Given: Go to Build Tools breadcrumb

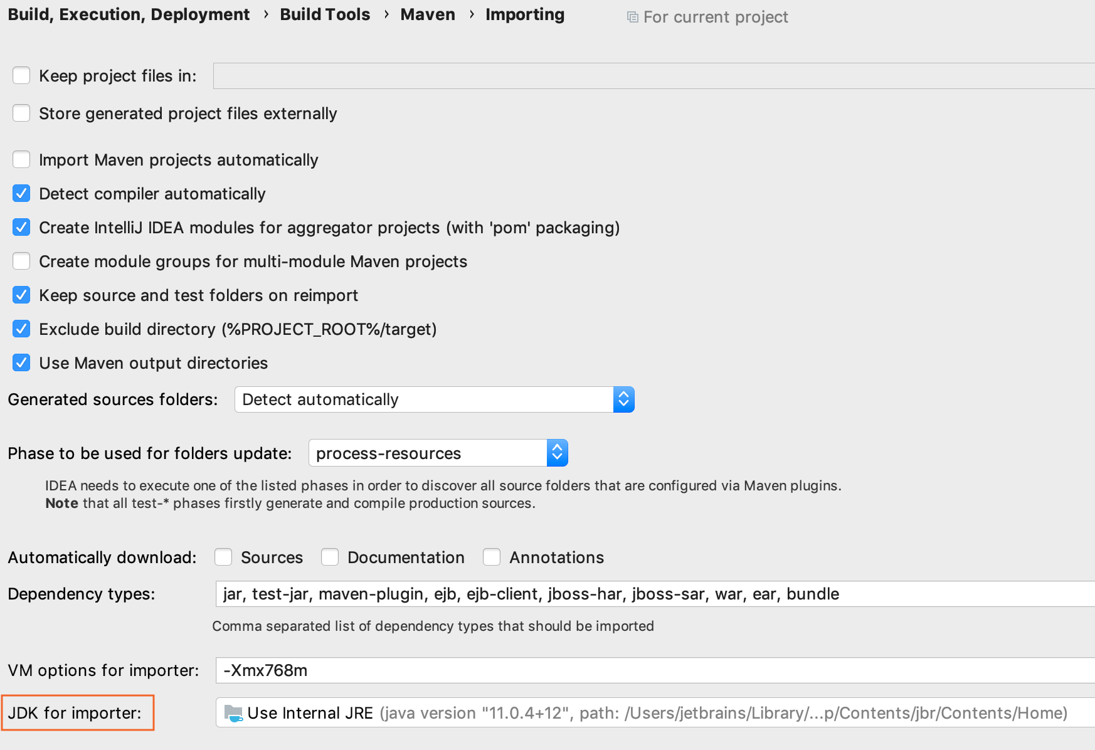Looking at the screenshot, I should click(325, 14).
